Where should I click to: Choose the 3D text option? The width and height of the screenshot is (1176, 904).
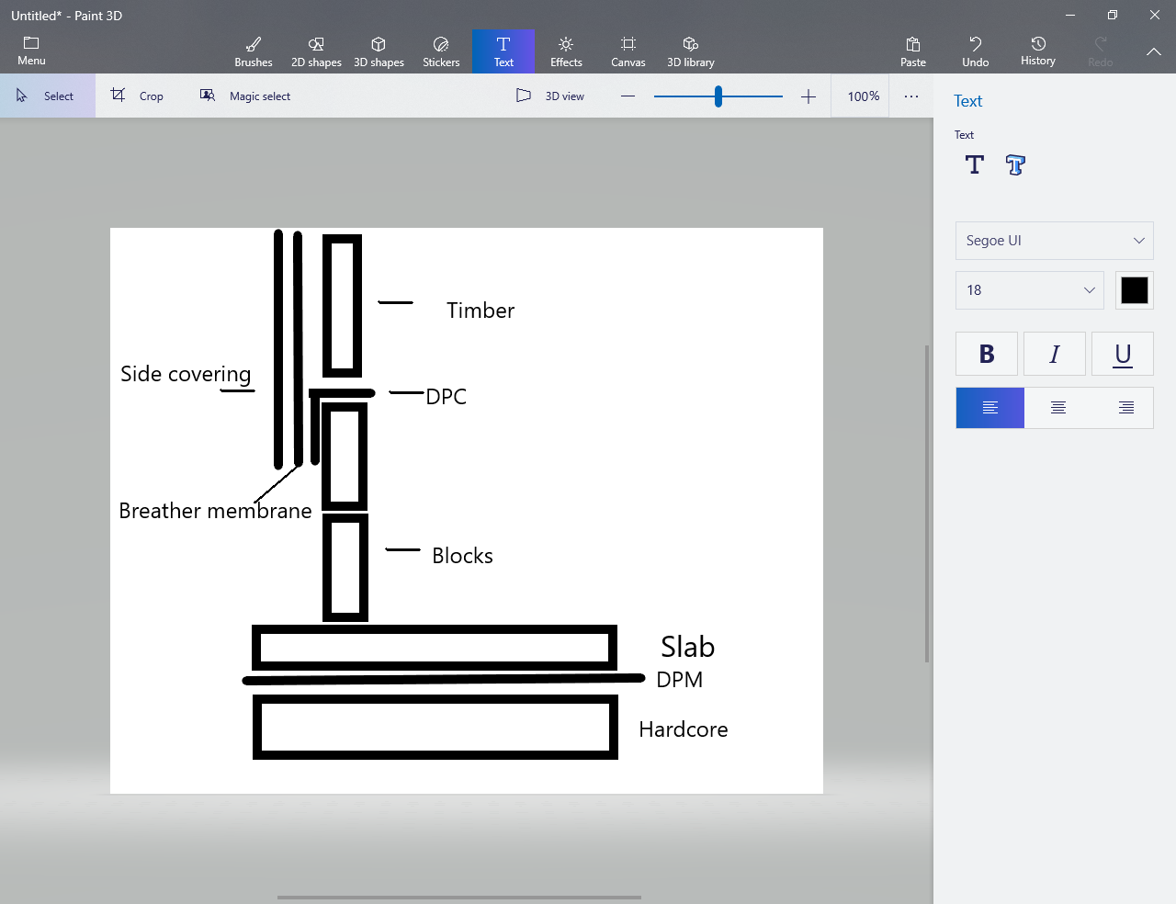click(x=1015, y=165)
